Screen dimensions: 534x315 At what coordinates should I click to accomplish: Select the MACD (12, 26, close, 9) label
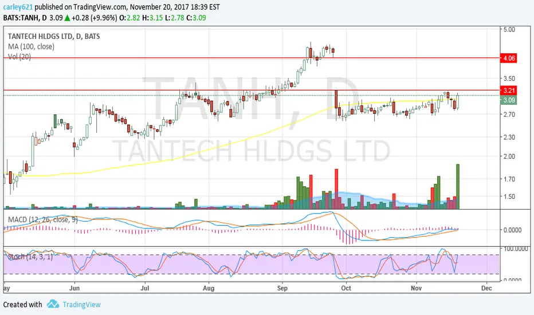coord(42,220)
